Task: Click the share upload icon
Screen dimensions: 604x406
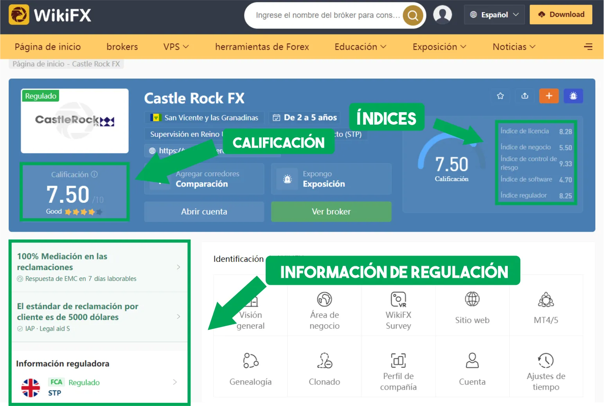Action: tap(525, 96)
